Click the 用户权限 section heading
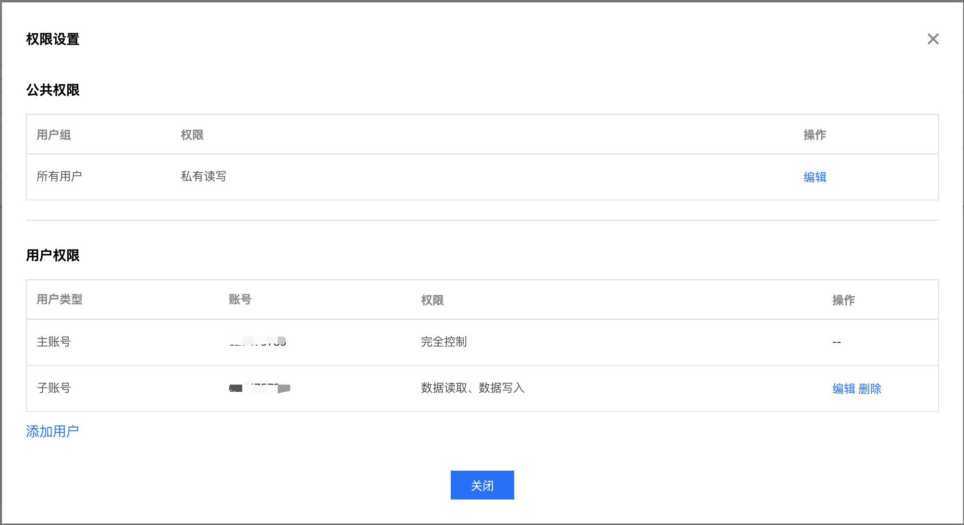The height and width of the screenshot is (525, 964). (x=53, y=255)
